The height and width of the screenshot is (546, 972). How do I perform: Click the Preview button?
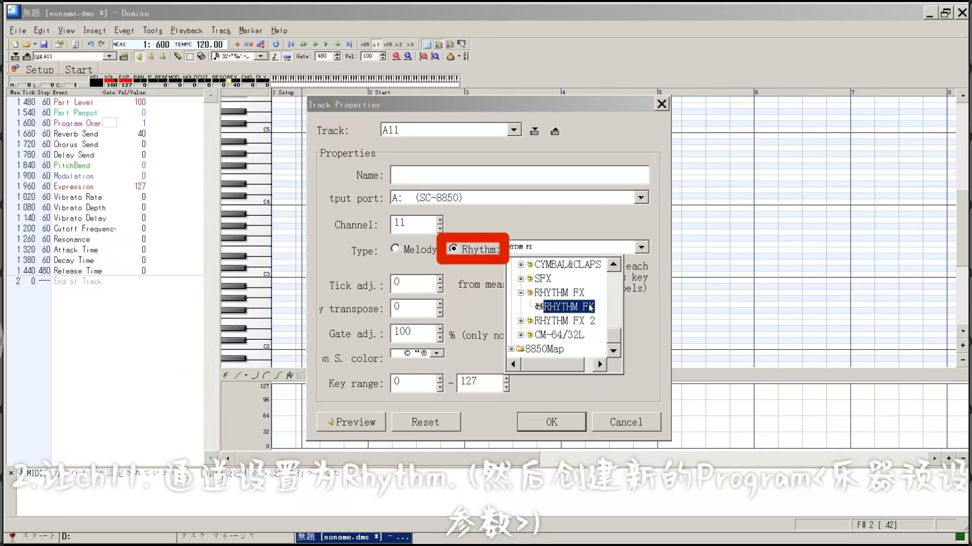pos(351,422)
